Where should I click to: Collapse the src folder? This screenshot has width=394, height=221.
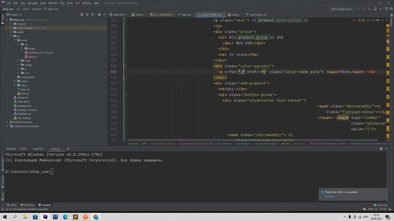tap(11, 36)
